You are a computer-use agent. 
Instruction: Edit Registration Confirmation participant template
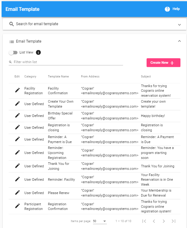coord(17,206)
